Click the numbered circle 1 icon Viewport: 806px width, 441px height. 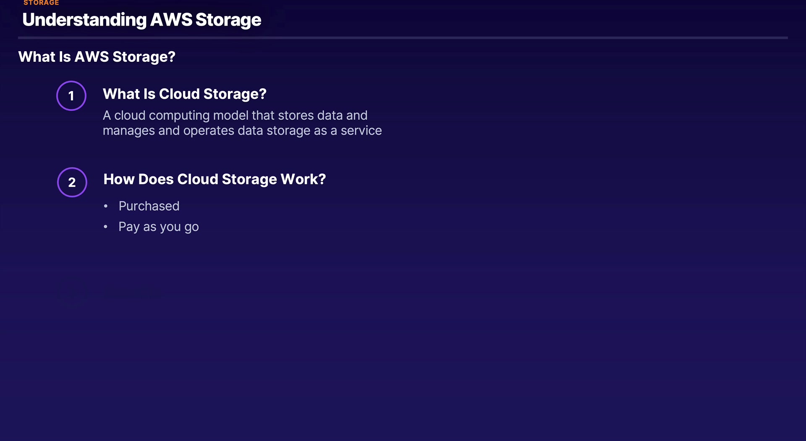pos(71,96)
